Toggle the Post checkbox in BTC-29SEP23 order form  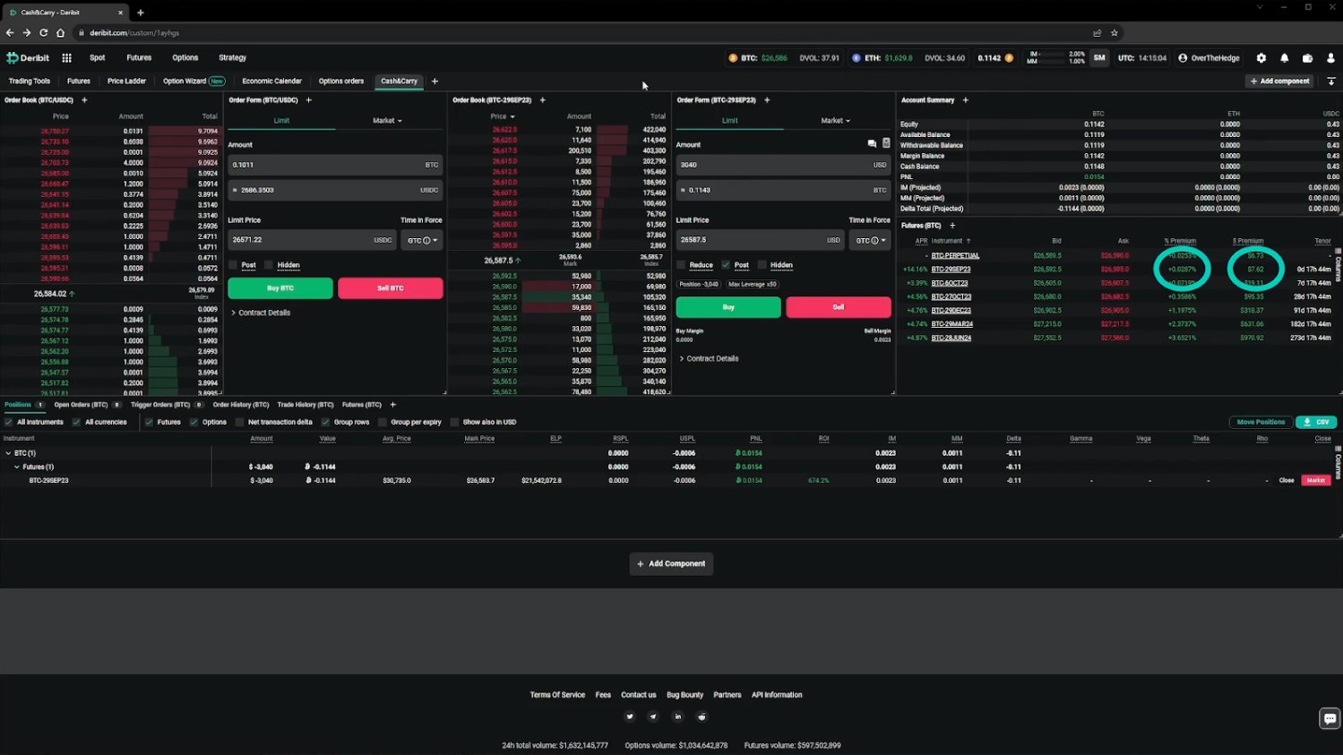[x=726, y=265]
